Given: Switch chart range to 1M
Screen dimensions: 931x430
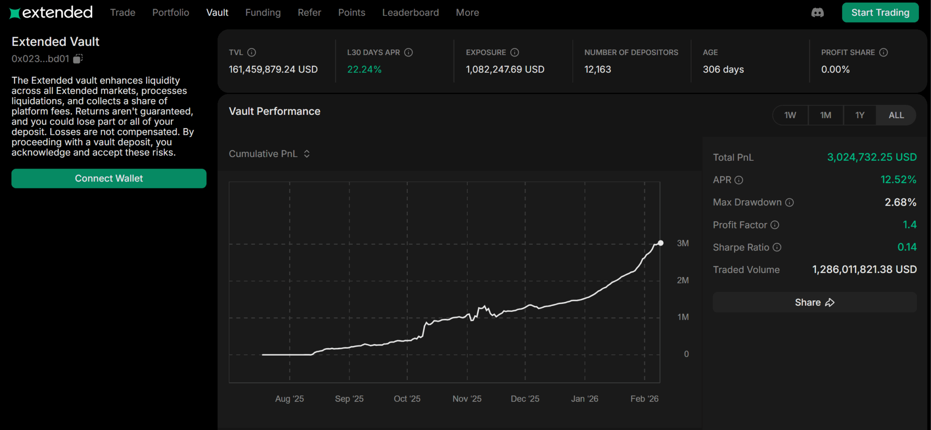Looking at the screenshot, I should point(826,115).
